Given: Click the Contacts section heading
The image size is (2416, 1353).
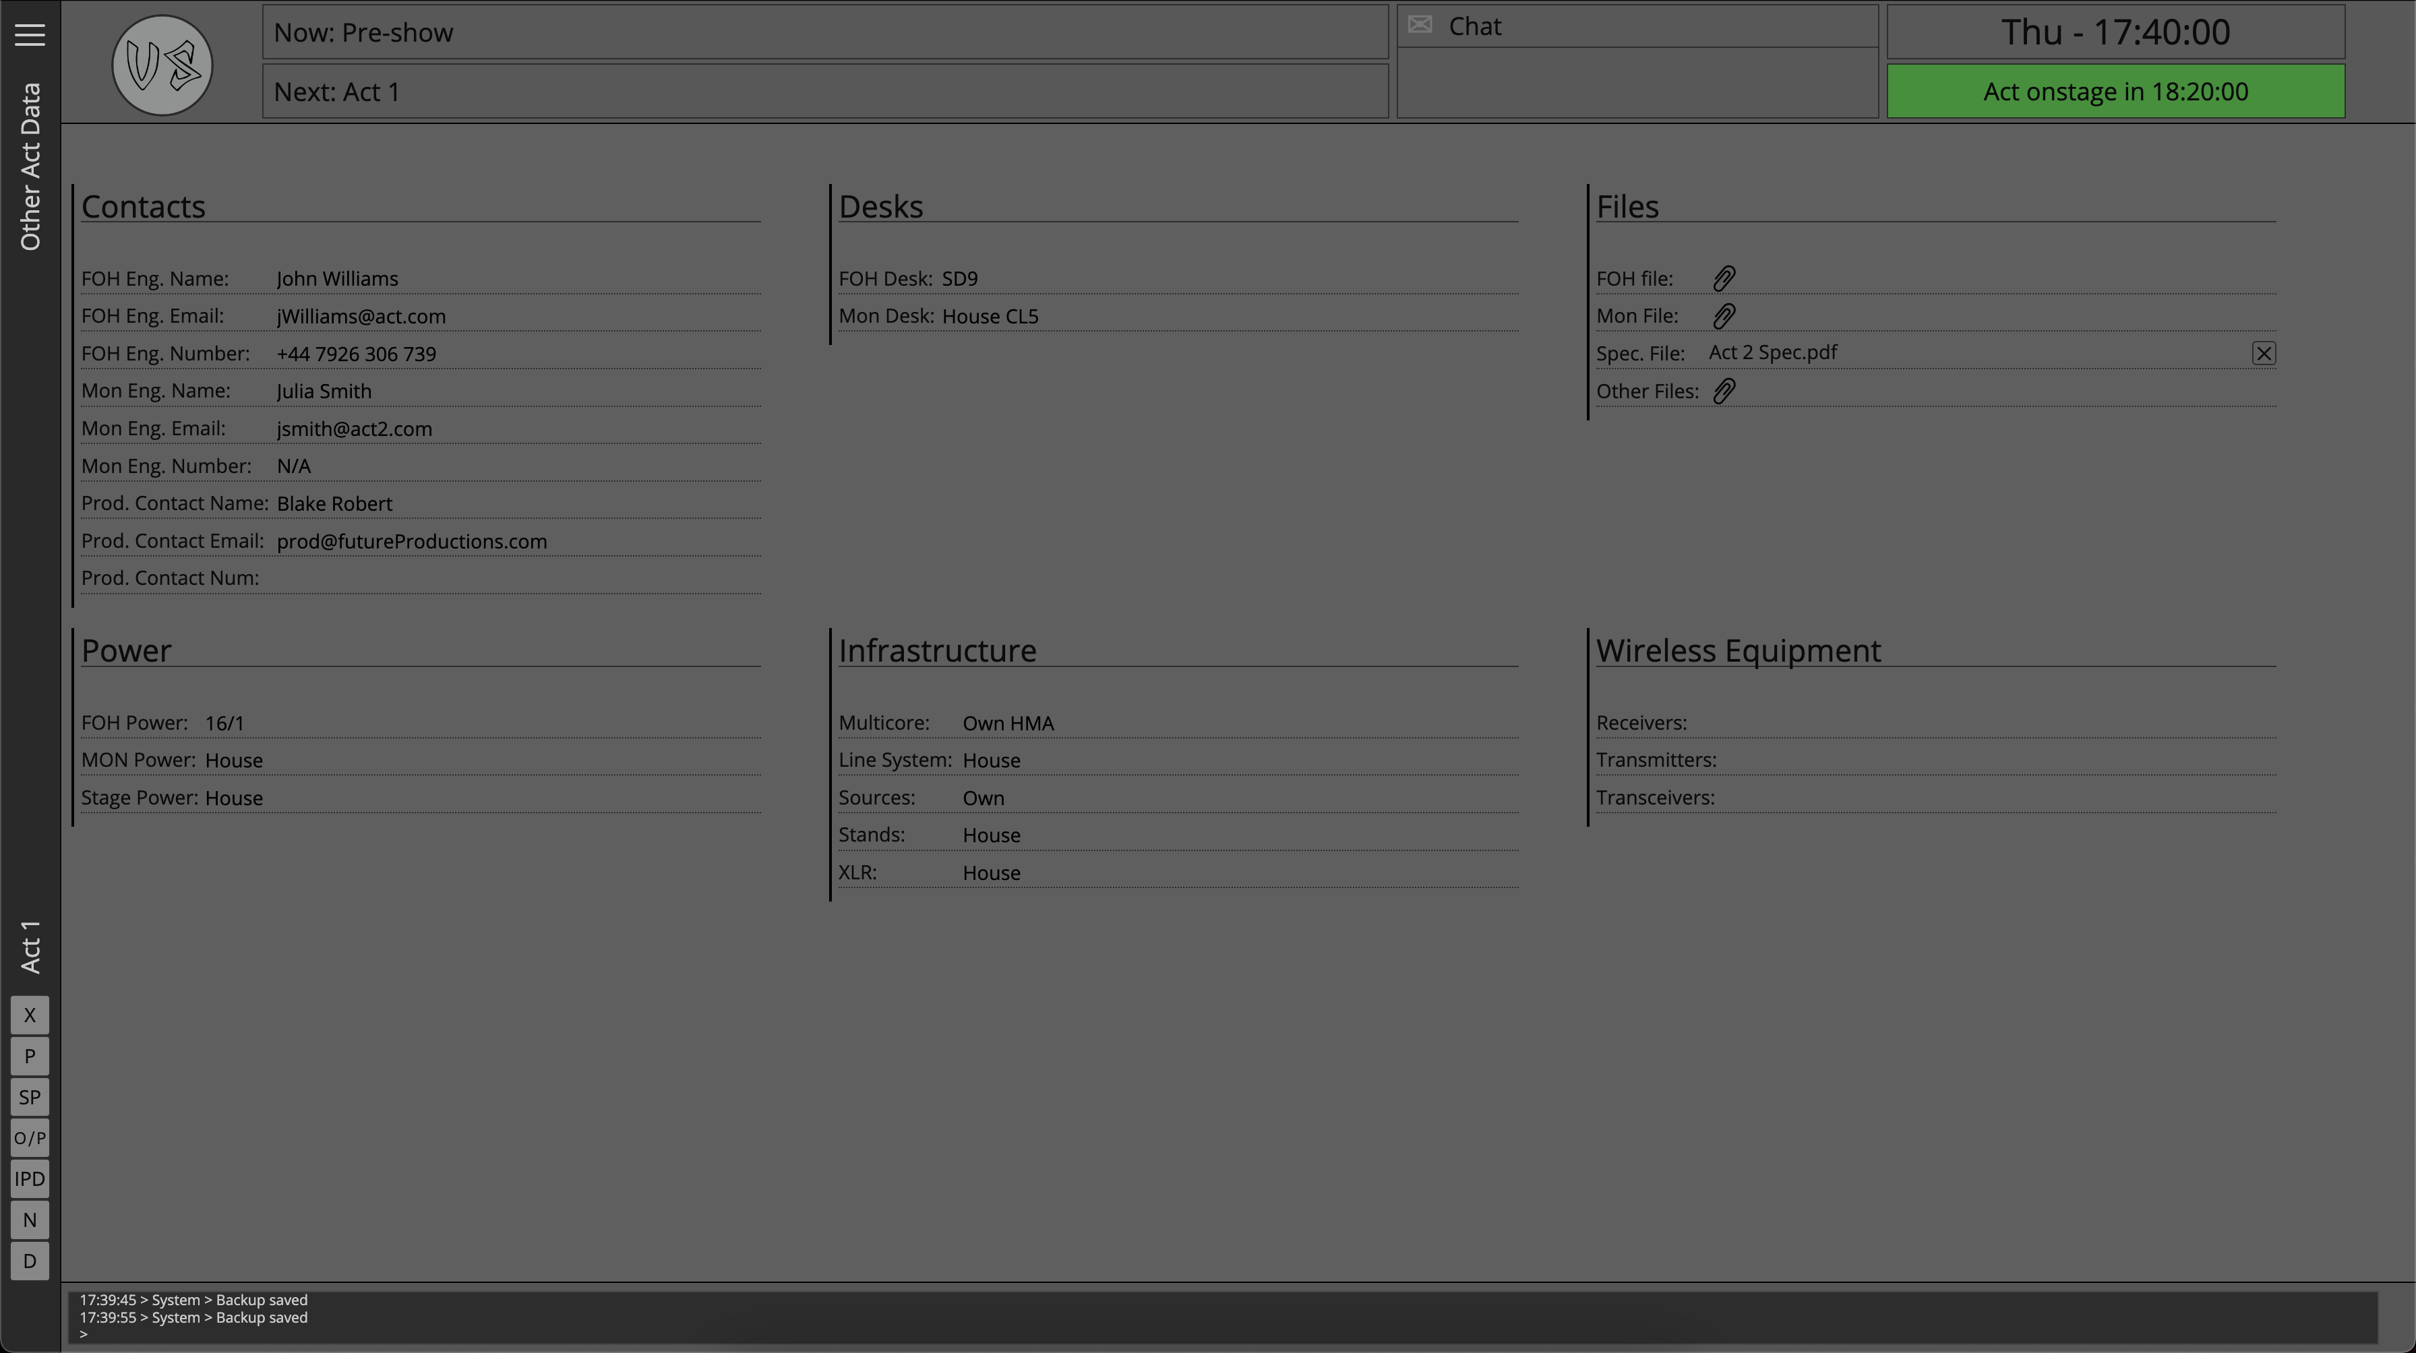Looking at the screenshot, I should tap(144, 206).
